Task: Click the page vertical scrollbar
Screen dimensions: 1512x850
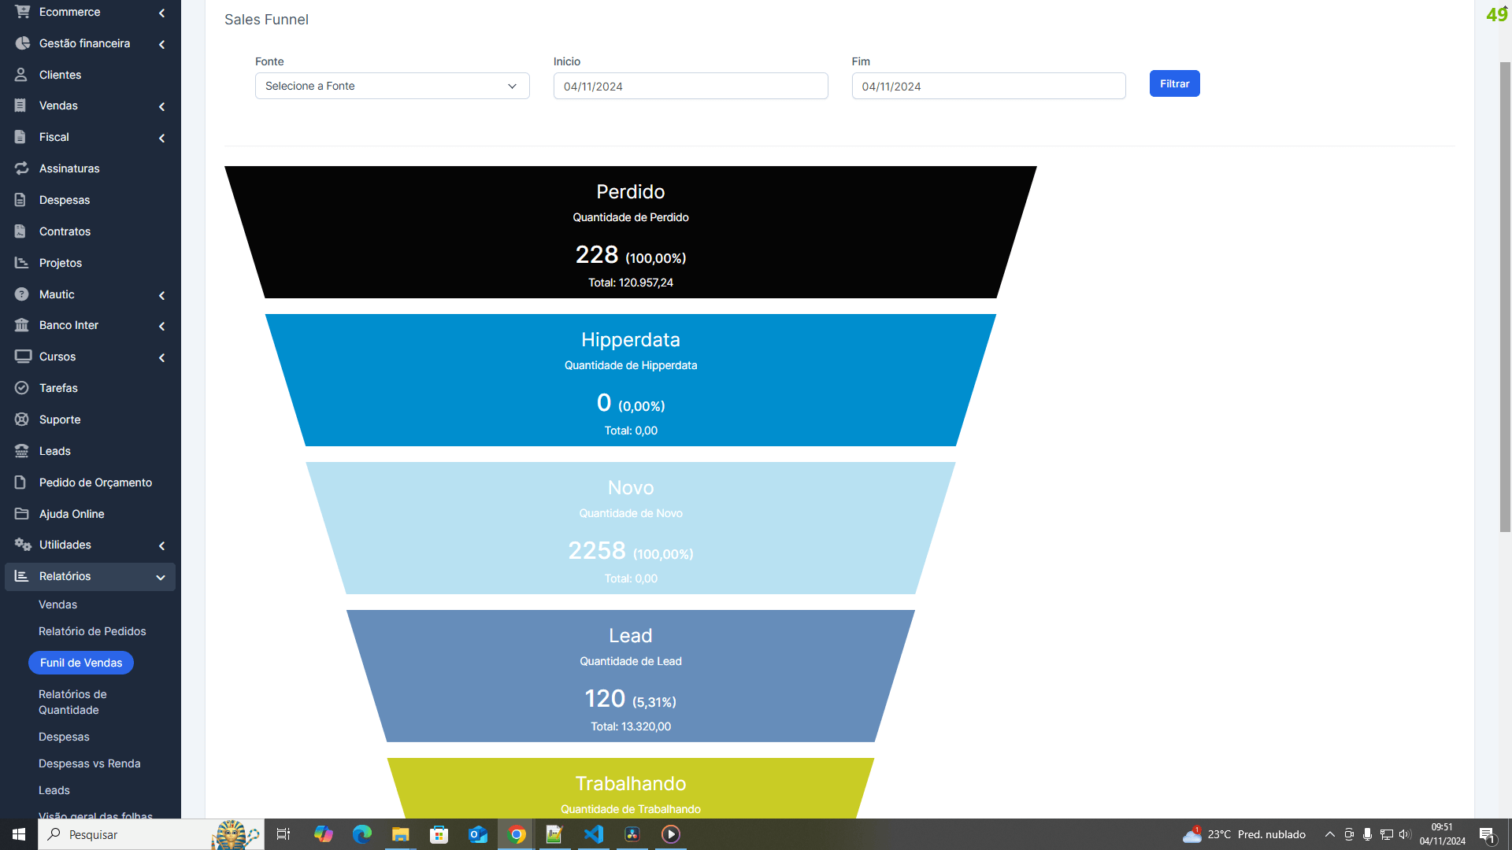Action: [x=1505, y=299]
